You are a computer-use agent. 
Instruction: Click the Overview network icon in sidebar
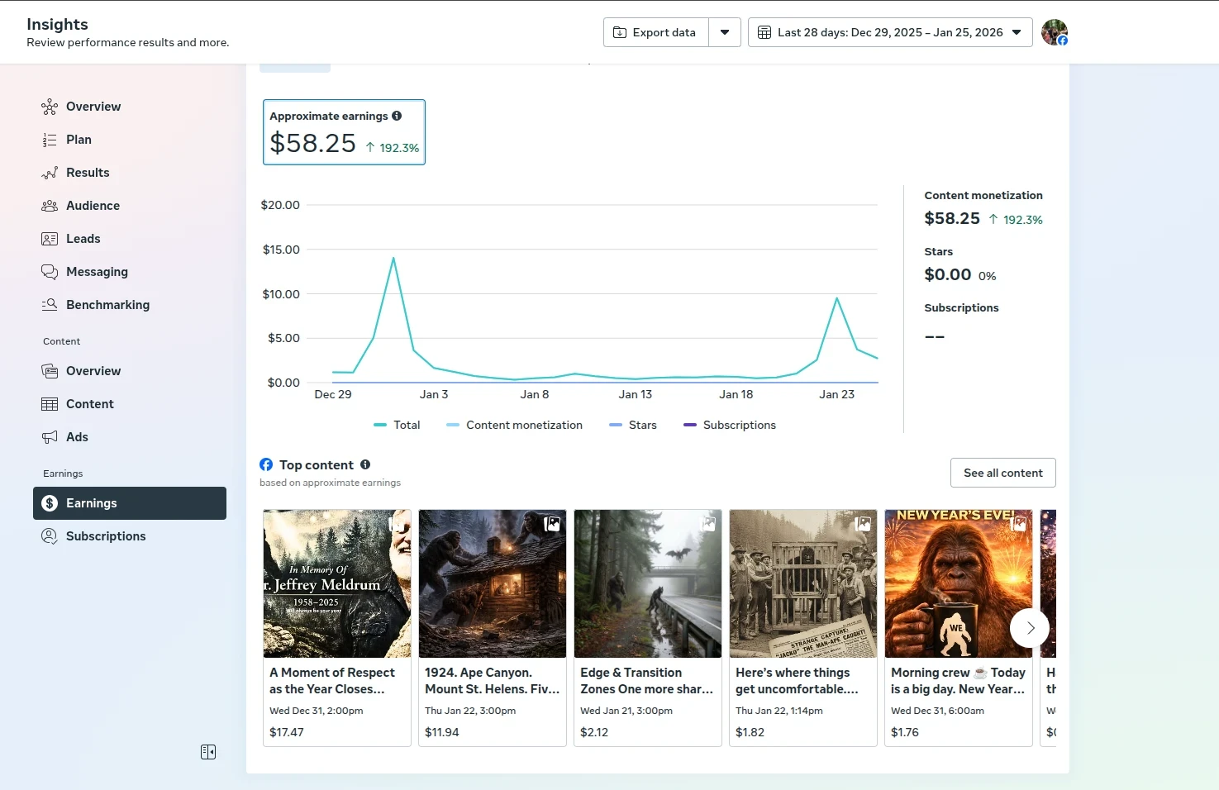pos(50,107)
